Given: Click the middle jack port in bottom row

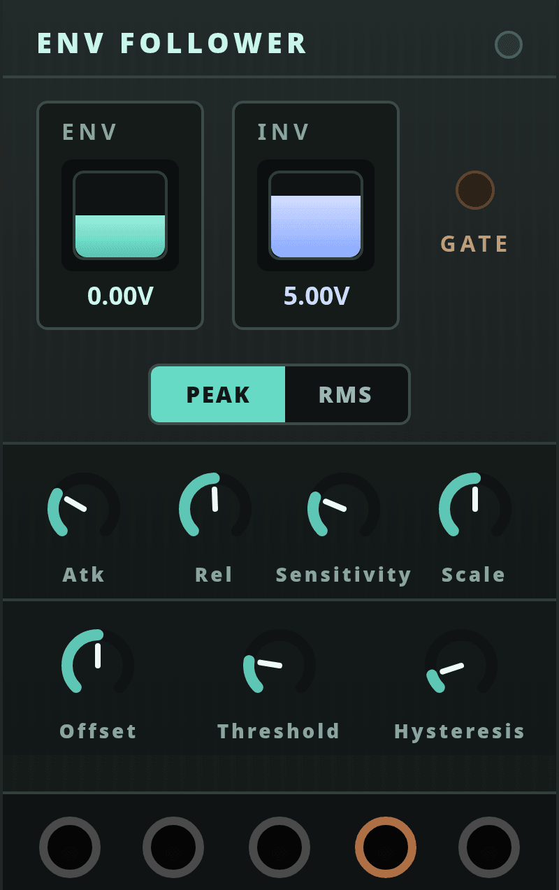Looking at the screenshot, I should 279,847.
